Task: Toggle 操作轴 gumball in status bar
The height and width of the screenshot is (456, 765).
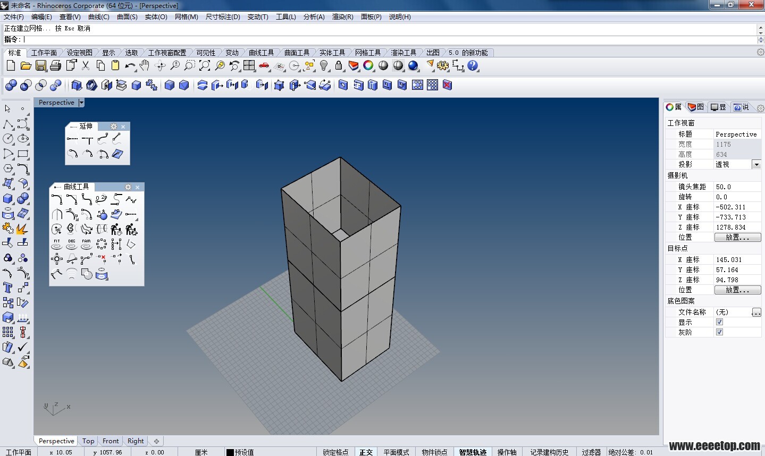Action: pyautogui.click(x=507, y=452)
